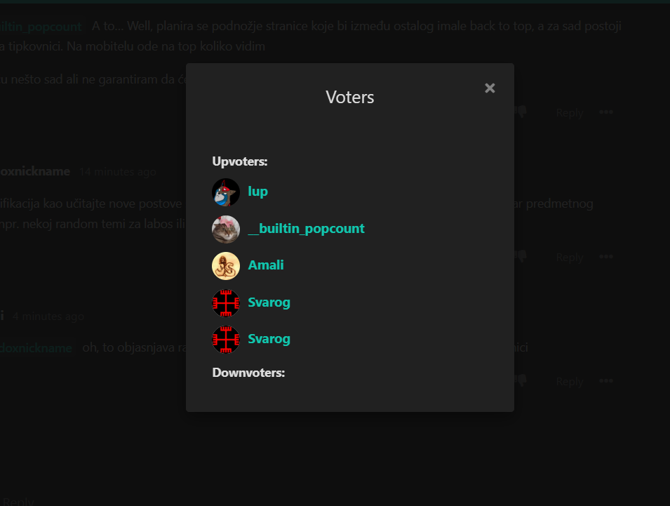
Task: Click the first Svarog red symbol avatar
Action: pyautogui.click(x=226, y=303)
